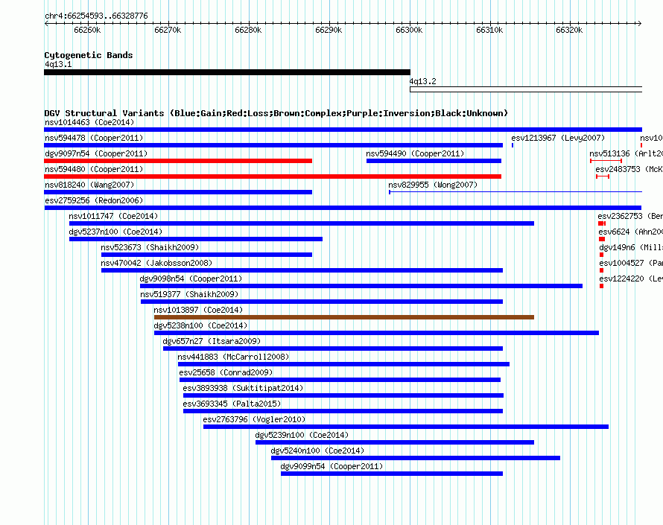Click the red dgv9097n54 (Cooper2011) loss bar
This screenshot has height=525, width=663.
[178, 161]
